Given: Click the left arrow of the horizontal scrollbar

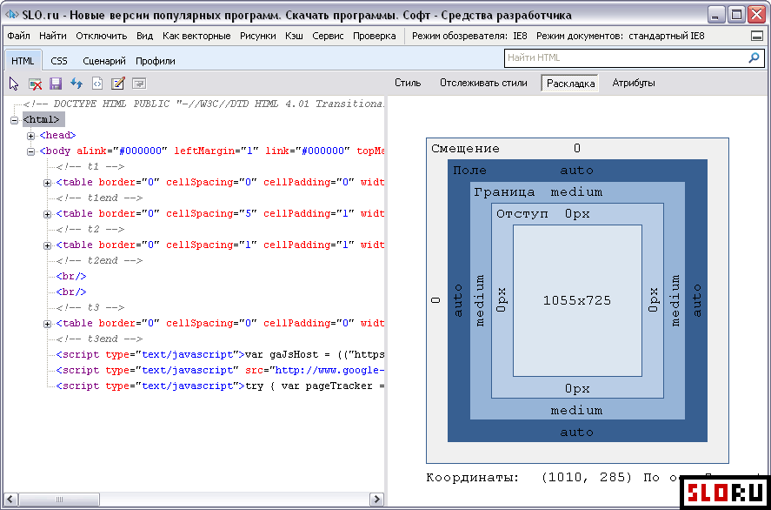Looking at the screenshot, I should 12,500.
